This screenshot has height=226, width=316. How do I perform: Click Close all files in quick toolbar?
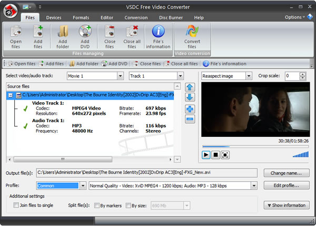(x=181, y=64)
